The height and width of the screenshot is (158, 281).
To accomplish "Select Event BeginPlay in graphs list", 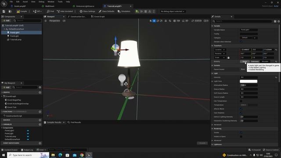I will [14, 100].
